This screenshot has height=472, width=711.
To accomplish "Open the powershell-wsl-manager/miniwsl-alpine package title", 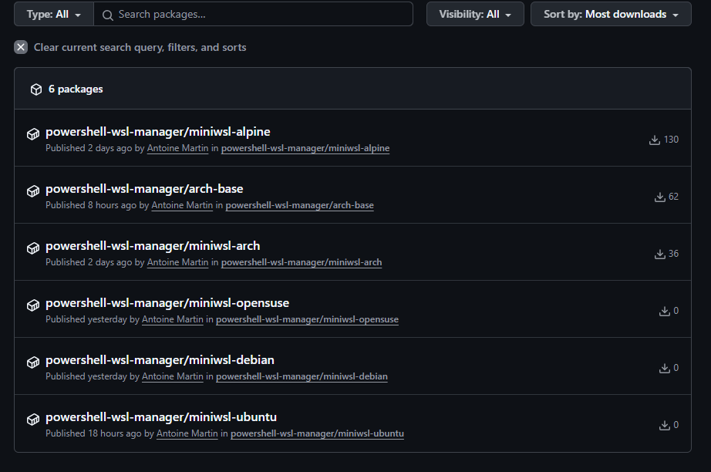I will (x=158, y=131).
